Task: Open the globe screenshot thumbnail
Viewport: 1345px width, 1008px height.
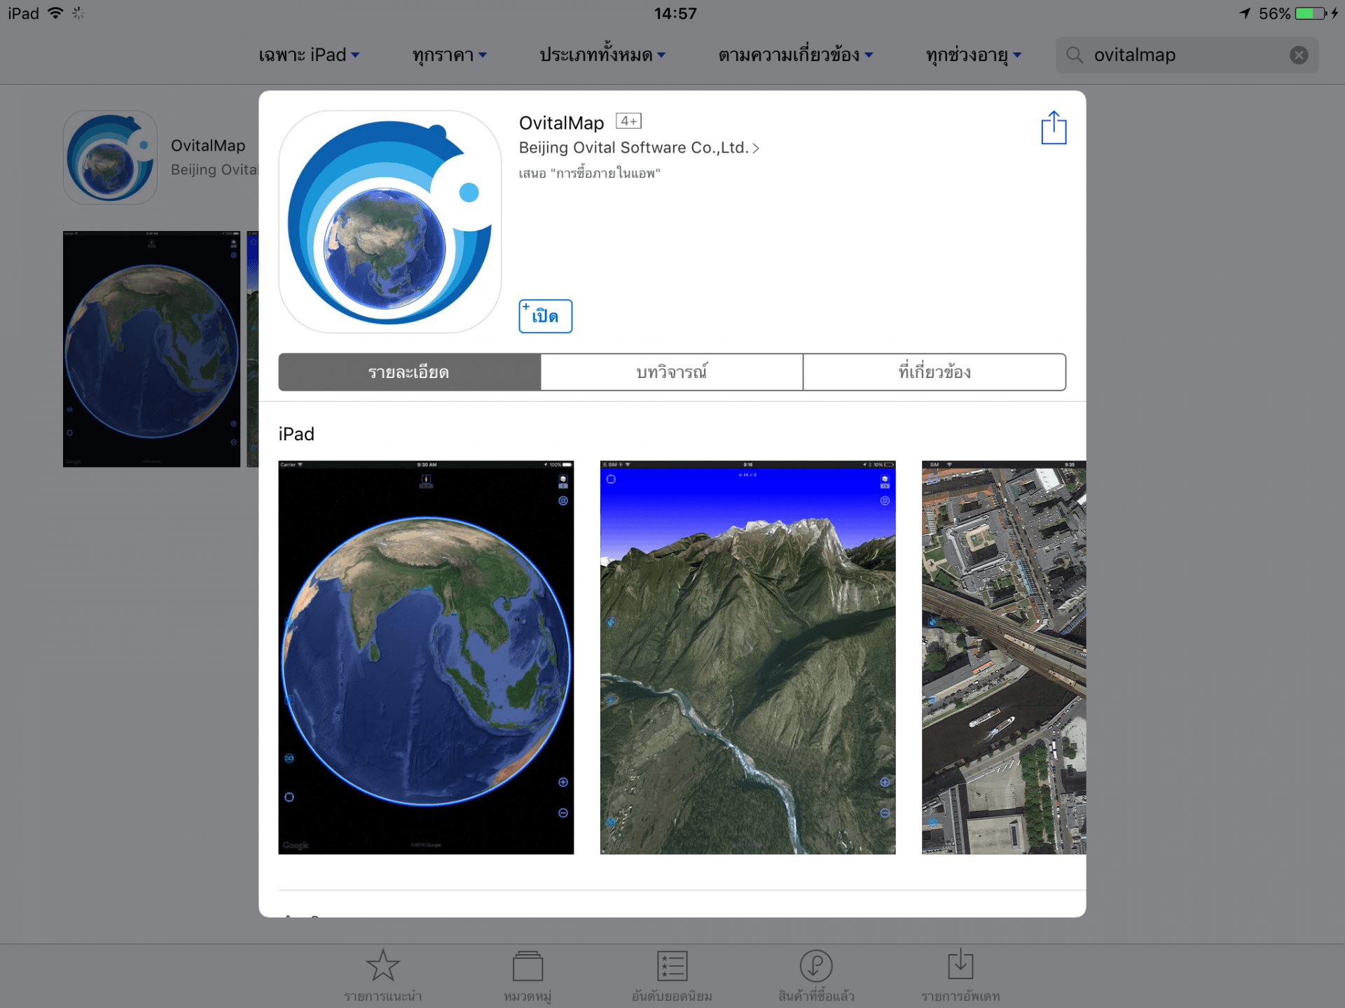Action: click(426, 657)
